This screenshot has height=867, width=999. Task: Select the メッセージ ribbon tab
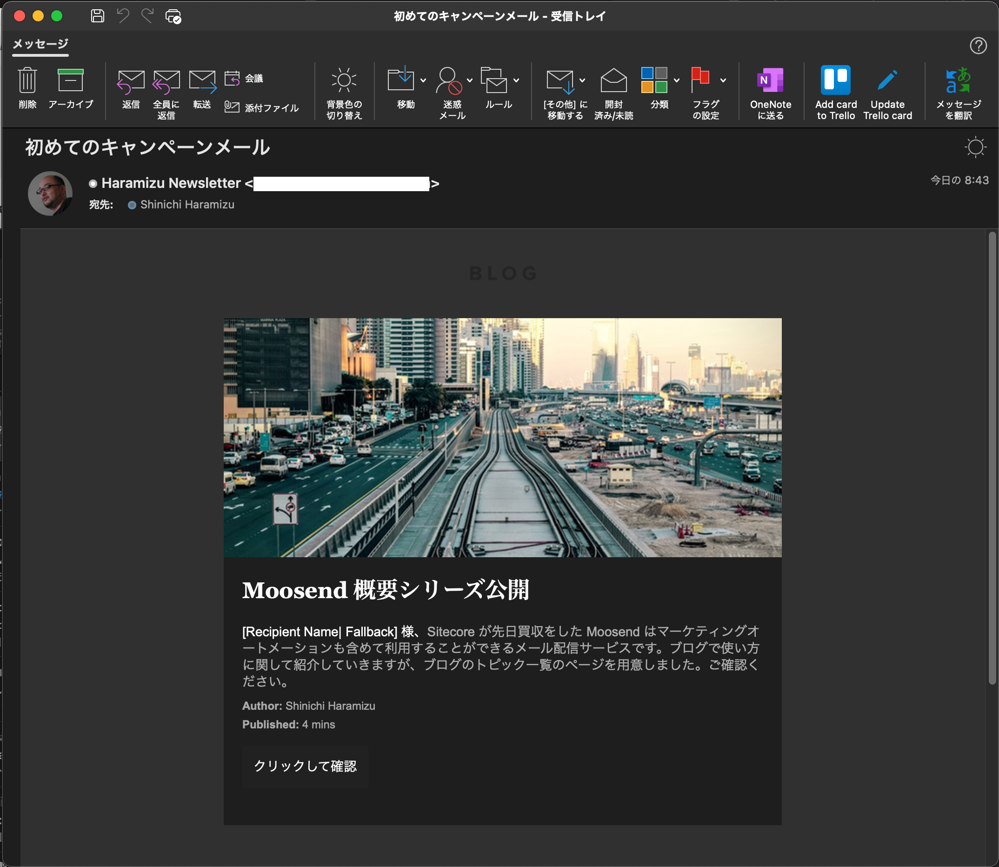(40, 44)
